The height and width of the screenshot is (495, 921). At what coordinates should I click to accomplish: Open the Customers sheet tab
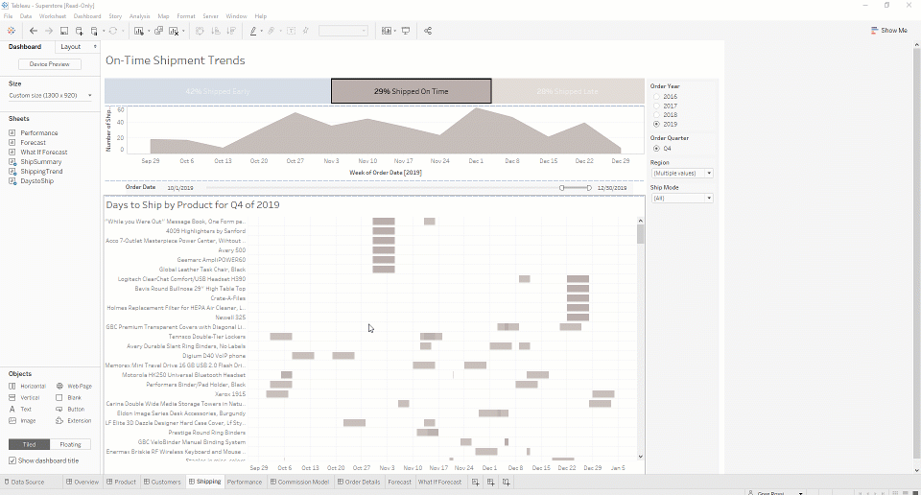pyautogui.click(x=162, y=483)
